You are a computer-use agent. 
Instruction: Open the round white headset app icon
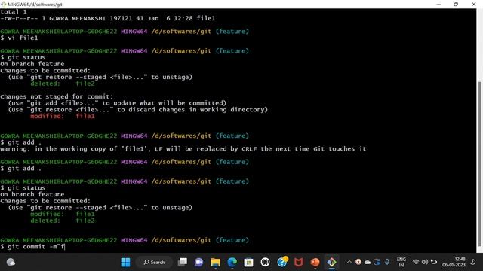pyautogui.click(x=265, y=263)
